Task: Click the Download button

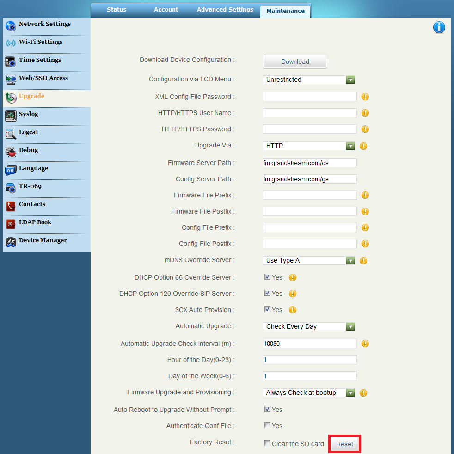Action: tap(295, 61)
